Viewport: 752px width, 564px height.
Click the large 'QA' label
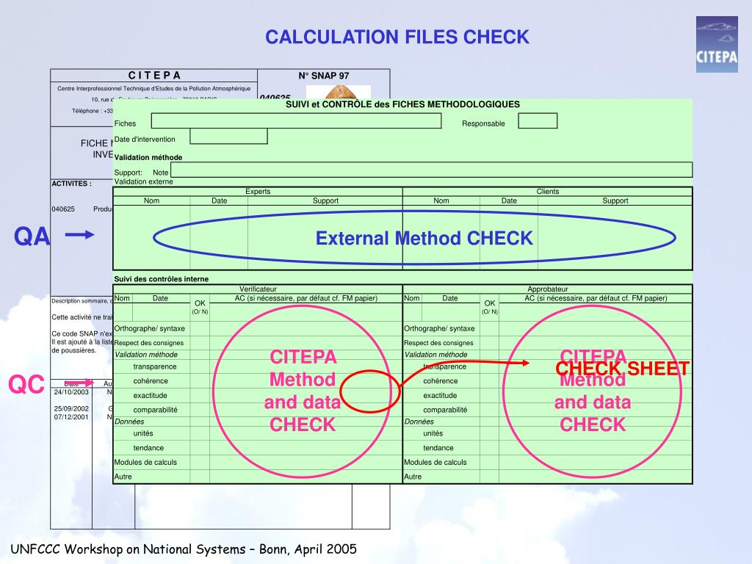pyautogui.click(x=32, y=236)
